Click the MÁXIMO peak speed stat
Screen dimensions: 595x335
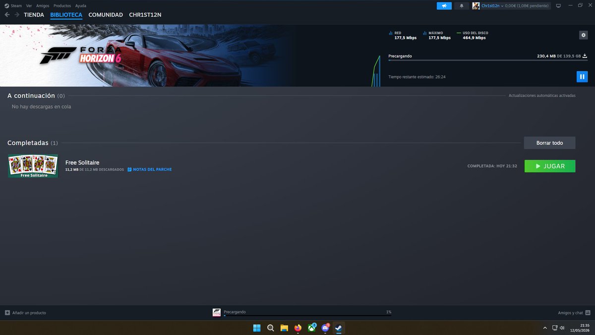coord(437,35)
